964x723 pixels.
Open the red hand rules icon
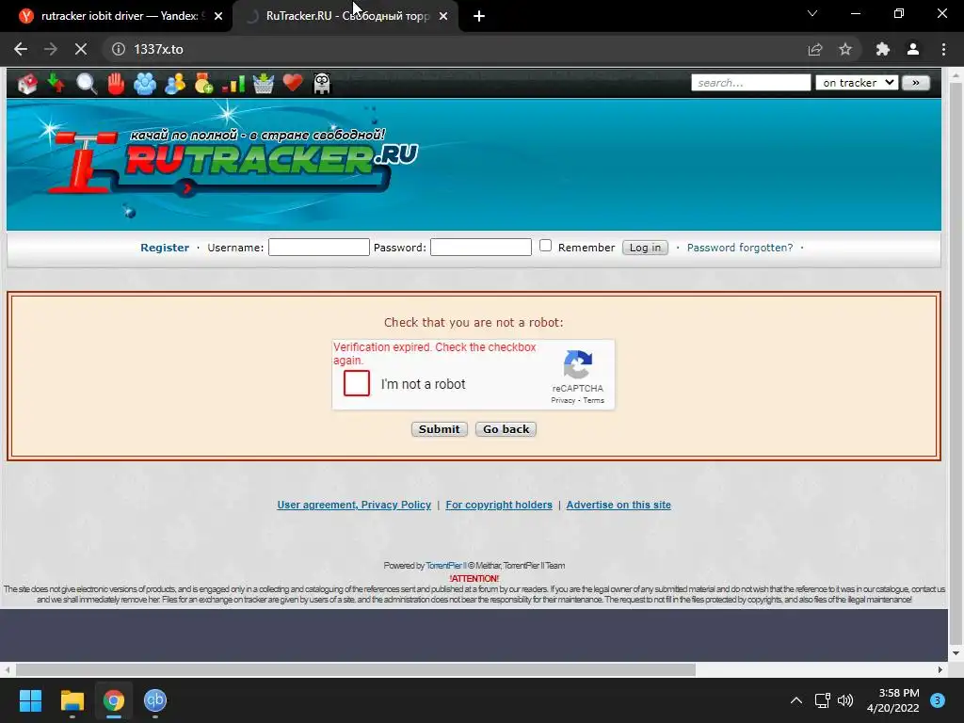click(116, 83)
